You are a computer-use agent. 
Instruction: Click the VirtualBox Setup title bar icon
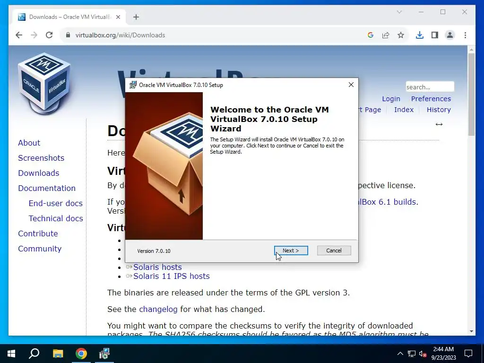(x=133, y=85)
